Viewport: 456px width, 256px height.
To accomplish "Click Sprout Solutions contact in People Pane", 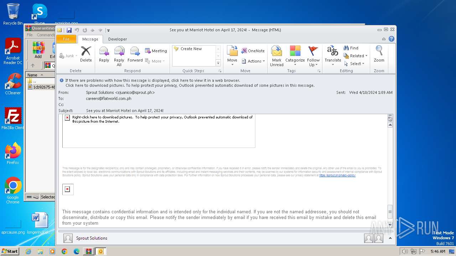I will tap(92, 238).
